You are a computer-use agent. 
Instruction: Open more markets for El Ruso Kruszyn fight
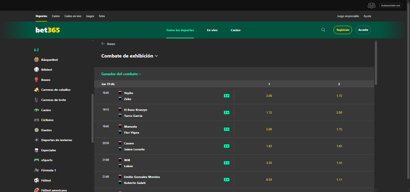pyautogui.click(x=227, y=113)
